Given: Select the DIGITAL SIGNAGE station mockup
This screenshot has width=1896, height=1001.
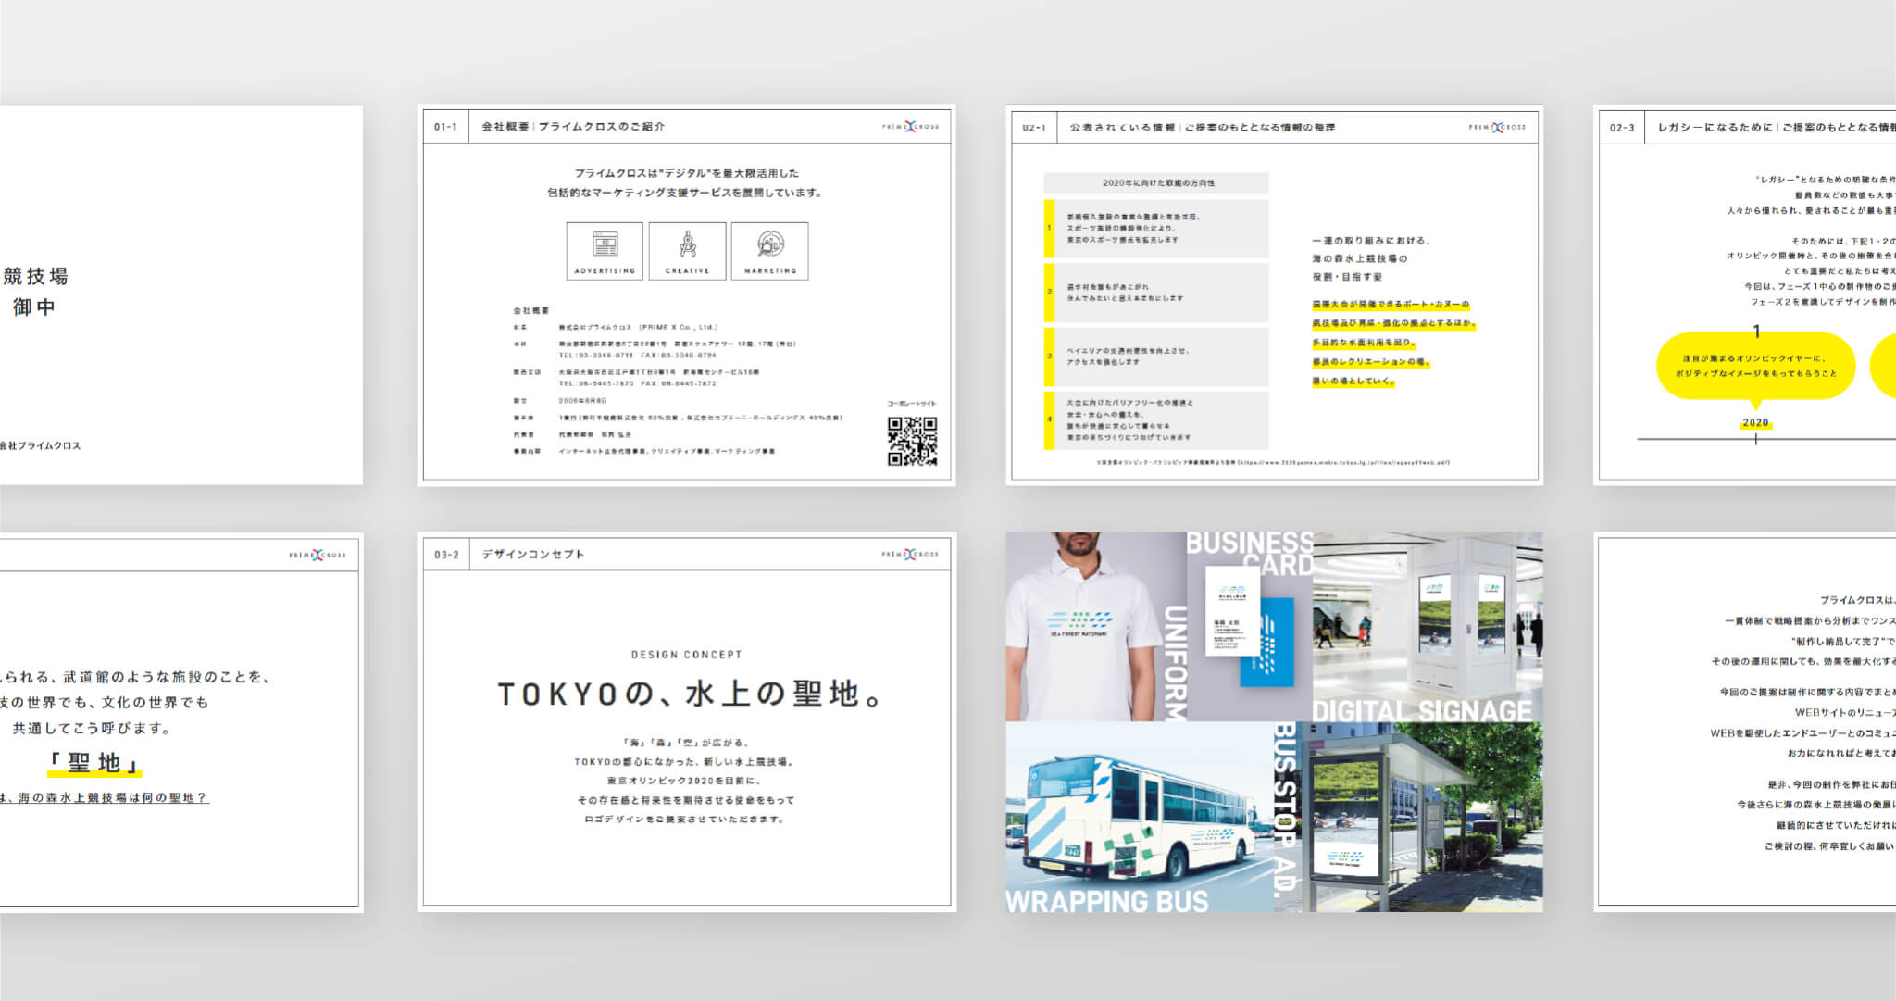Looking at the screenshot, I should (1428, 627).
